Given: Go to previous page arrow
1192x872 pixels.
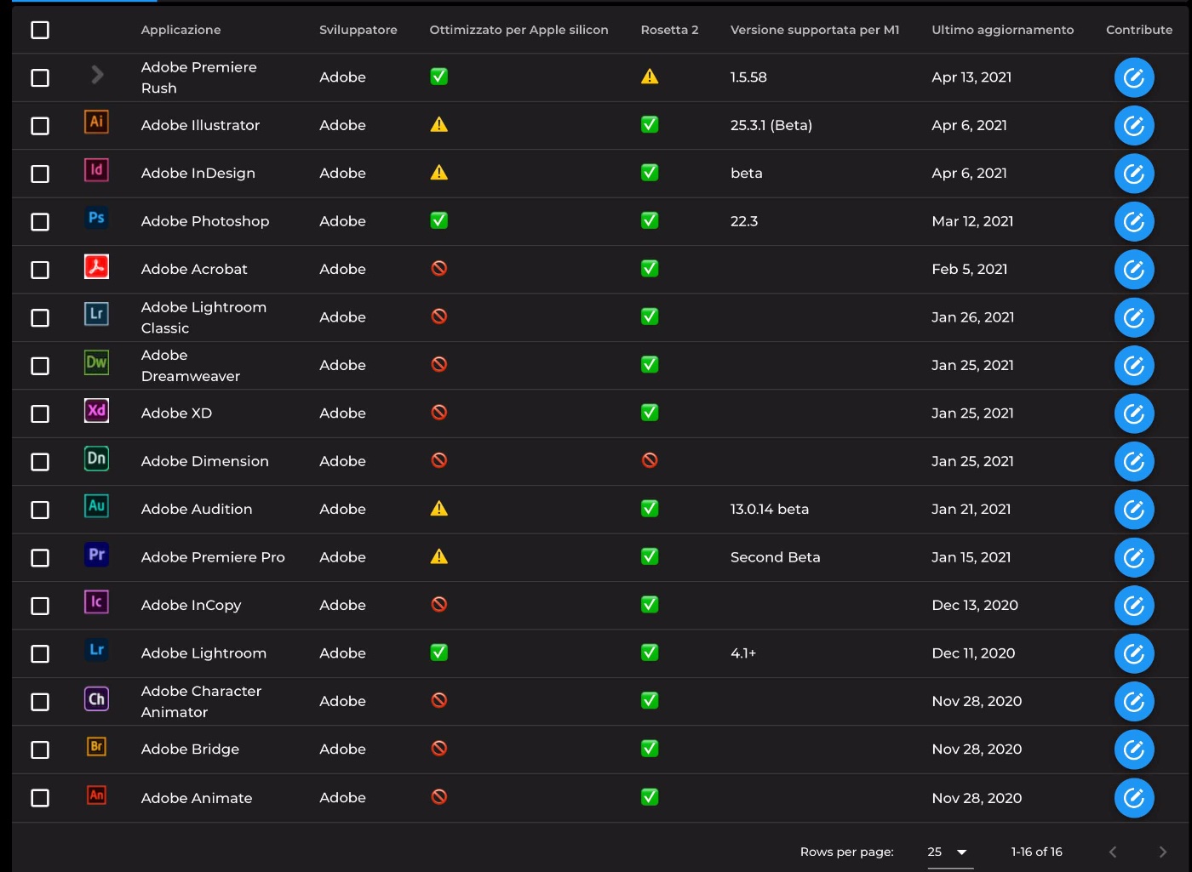Looking at the screenshot, I should coord(1113,852).
